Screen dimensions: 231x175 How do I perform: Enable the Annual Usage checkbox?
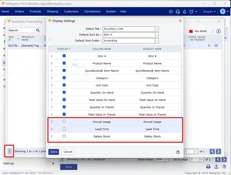(64, 122)
